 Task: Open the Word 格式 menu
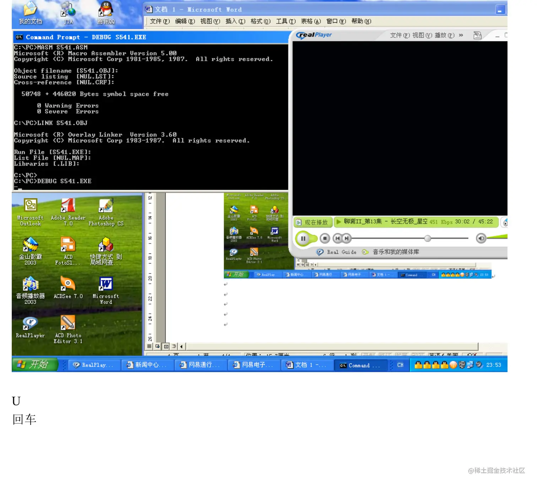click(261, 21)
